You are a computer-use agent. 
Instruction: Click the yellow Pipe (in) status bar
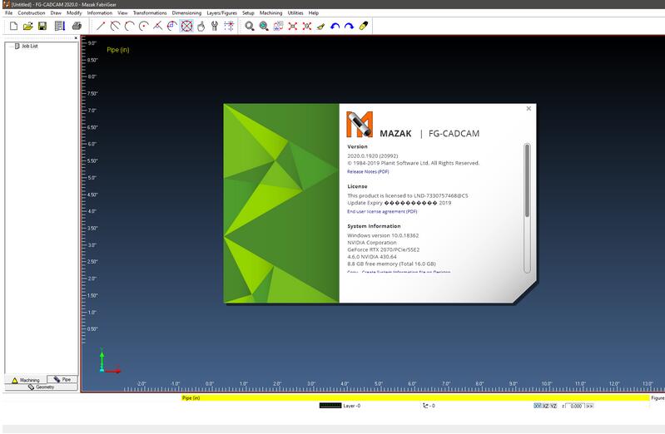click(x=414, y=398)
